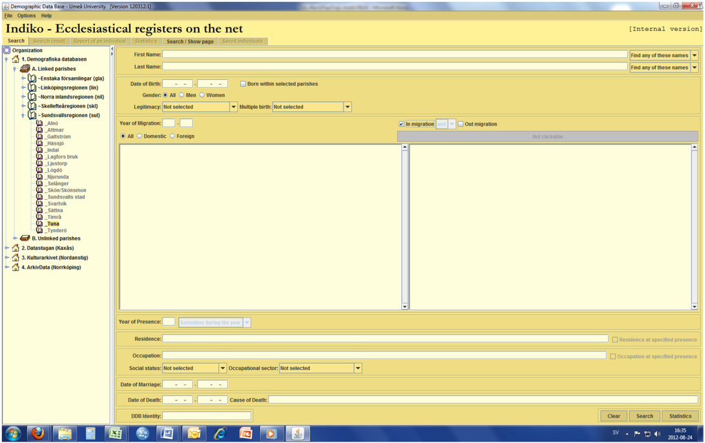Click the books icon beside A. Linked parishes
The height and width of the screenshot is (443, 705).
[x=25, y=68]
